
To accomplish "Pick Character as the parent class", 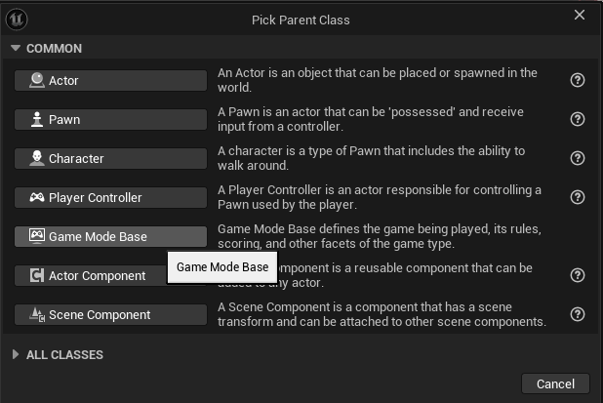I will tap(110, 158).
